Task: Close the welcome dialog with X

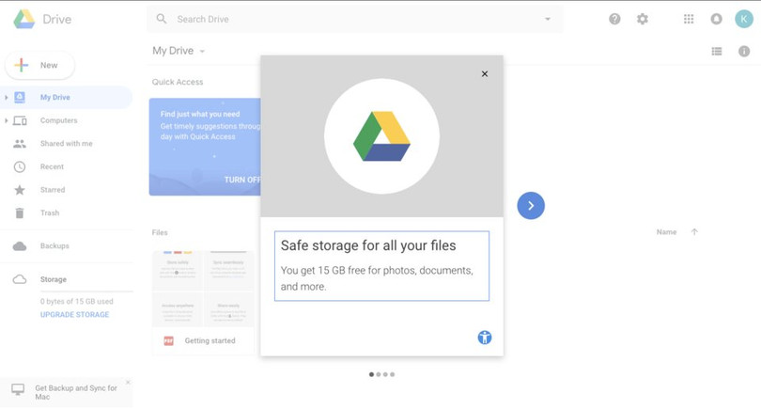Action: [485, 74]
